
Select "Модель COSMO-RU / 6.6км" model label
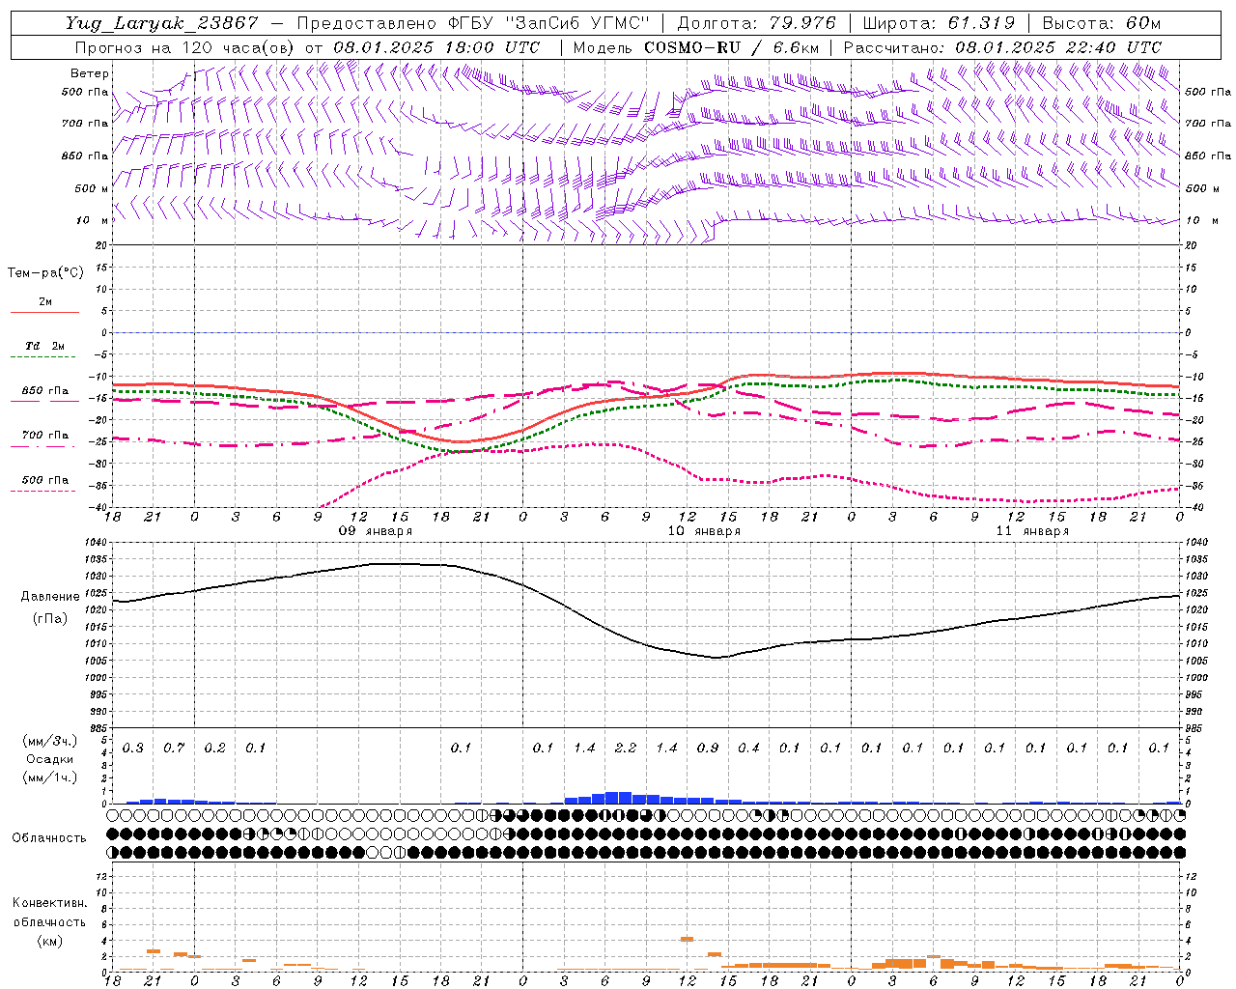(696, 47)
